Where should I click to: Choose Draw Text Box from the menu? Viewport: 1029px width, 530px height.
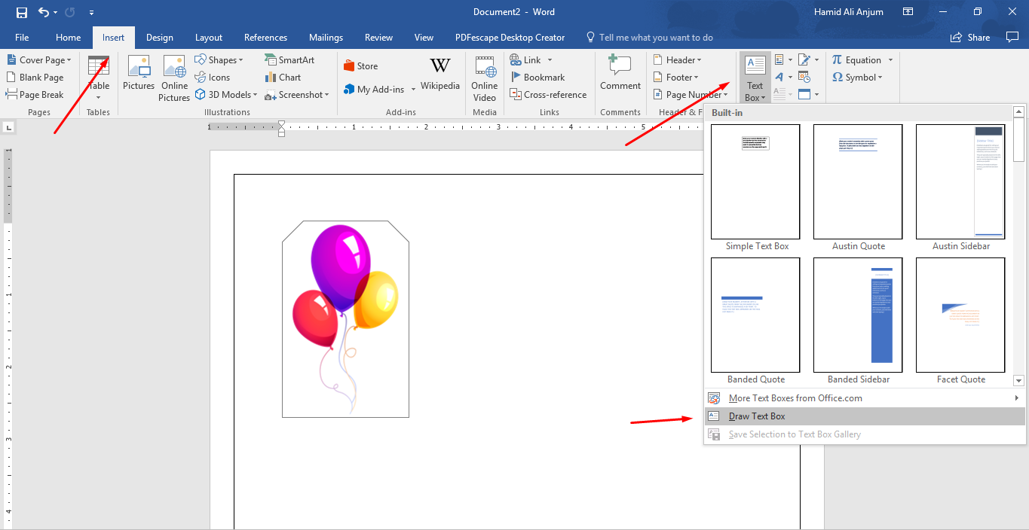755,416
